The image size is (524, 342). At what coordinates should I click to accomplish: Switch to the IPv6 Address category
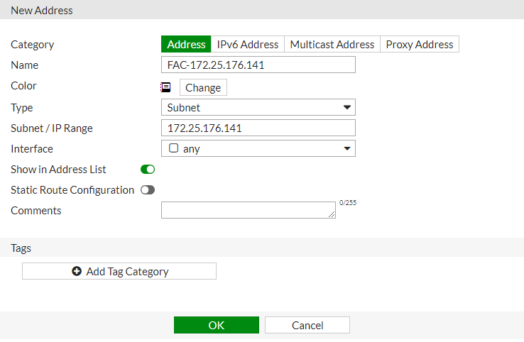(x=248, y=44)
